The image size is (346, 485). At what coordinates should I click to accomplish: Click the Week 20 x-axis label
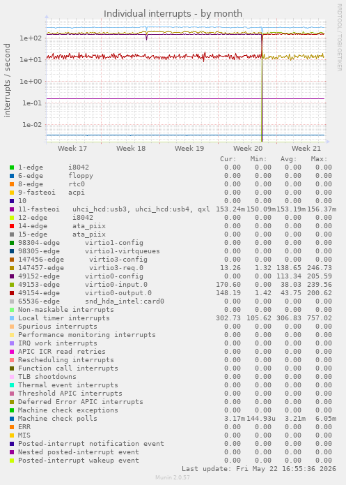click(248, 149)
